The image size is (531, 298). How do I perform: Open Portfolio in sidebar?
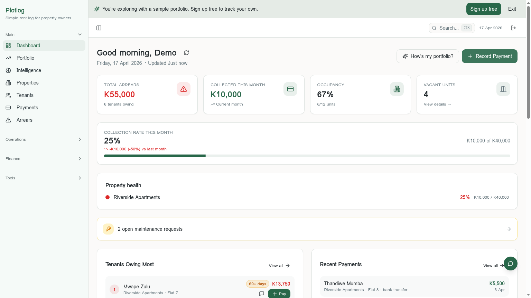[44, 58]
